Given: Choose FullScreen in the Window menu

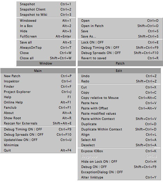Looking at the screenshot, I should point(46,36).
